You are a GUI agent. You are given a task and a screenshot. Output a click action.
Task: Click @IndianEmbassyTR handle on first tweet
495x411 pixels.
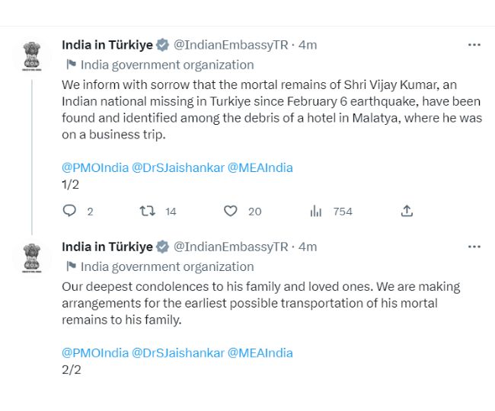click(x=231, y=45)
